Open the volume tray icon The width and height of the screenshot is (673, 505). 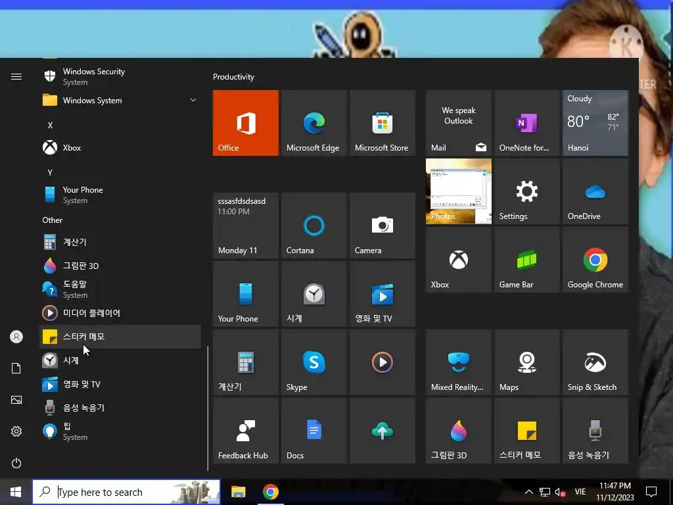560,492
